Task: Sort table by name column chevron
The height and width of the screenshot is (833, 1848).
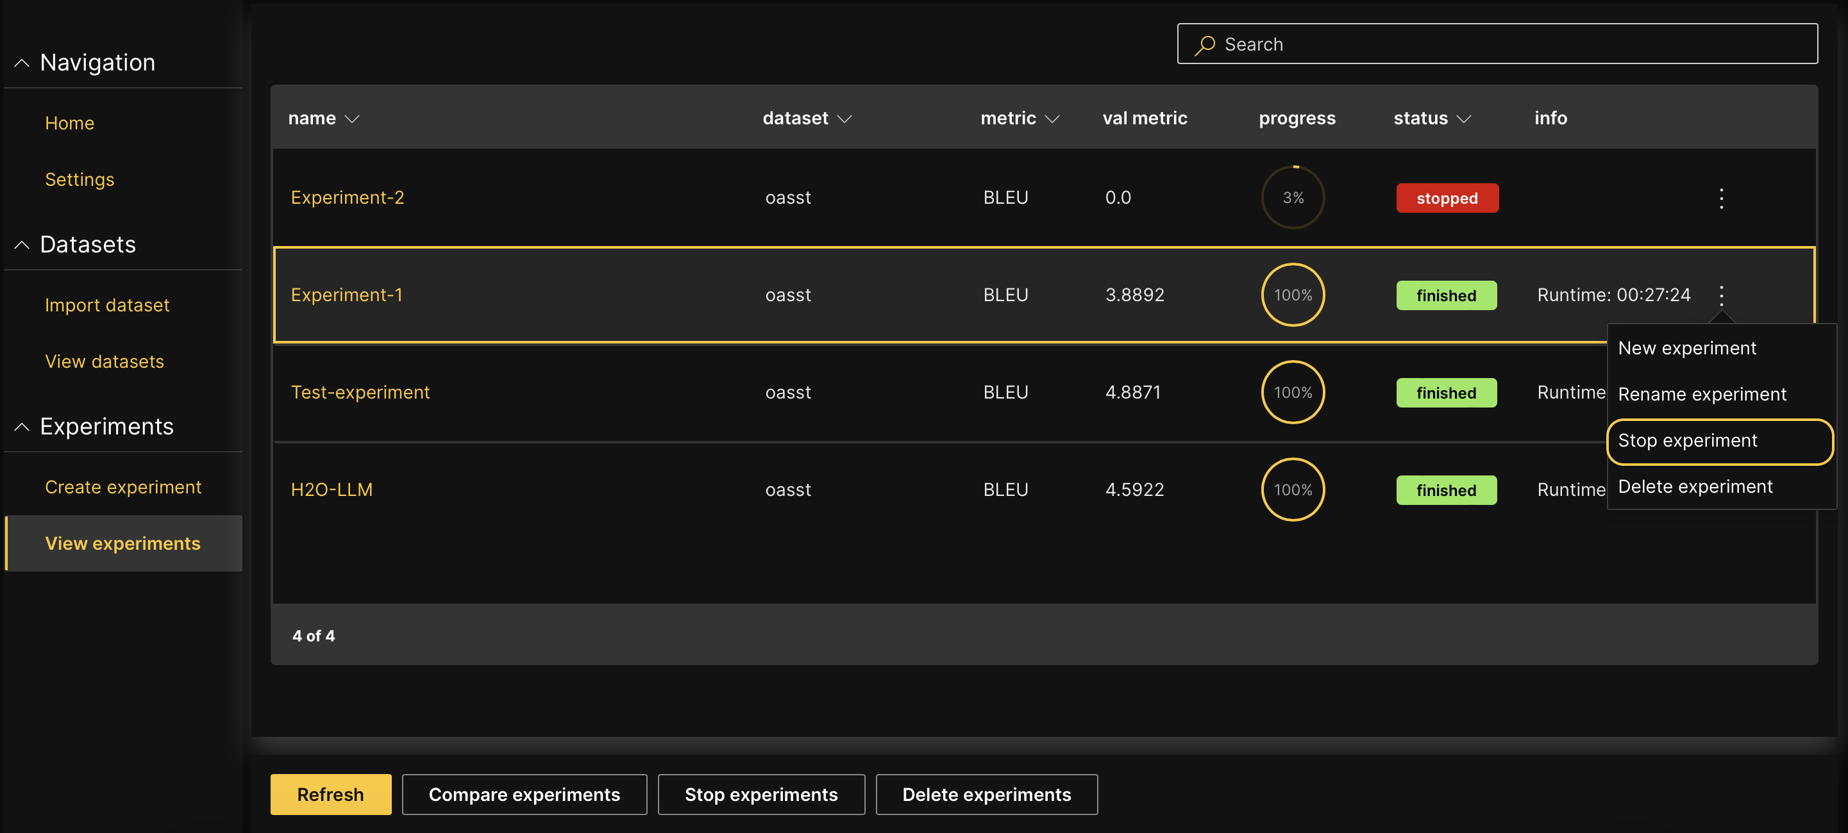Action: tap(351, 119)
